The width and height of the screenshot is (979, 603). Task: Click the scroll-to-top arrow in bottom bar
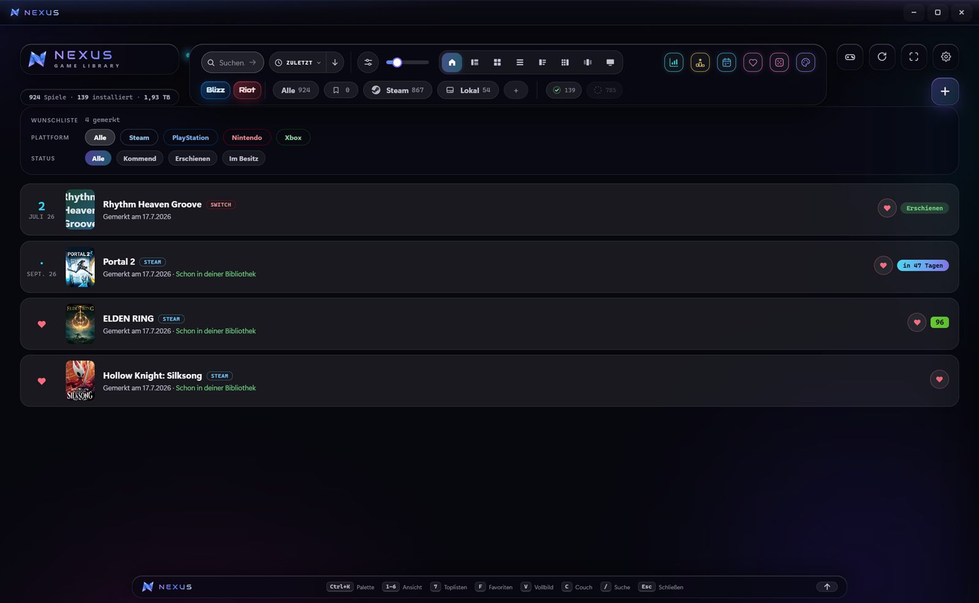click(x=827, y=586)
